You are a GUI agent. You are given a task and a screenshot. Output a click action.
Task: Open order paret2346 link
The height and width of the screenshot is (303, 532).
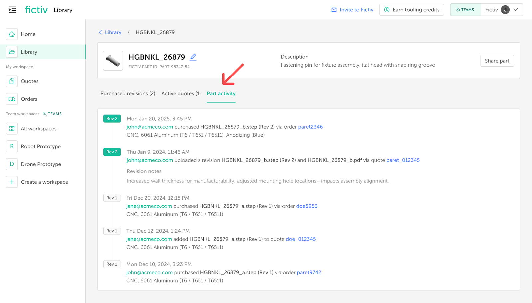pos(310,127)
